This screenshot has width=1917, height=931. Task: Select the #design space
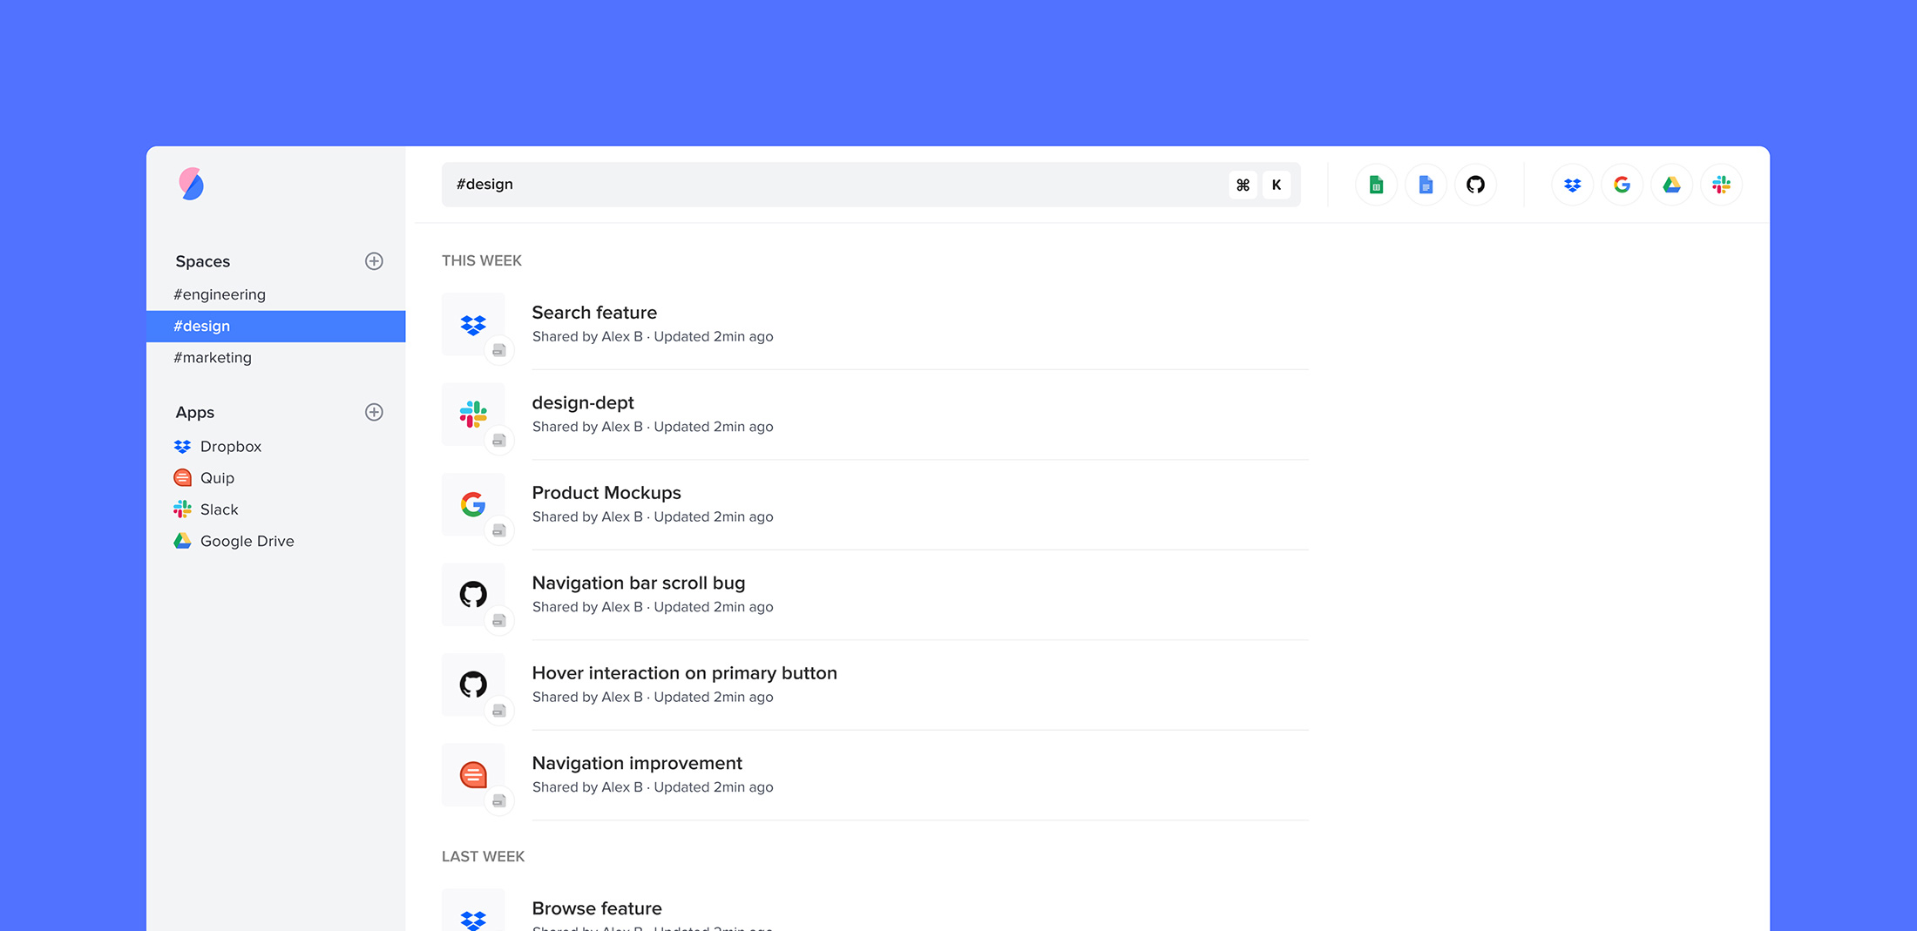(275, 326)
